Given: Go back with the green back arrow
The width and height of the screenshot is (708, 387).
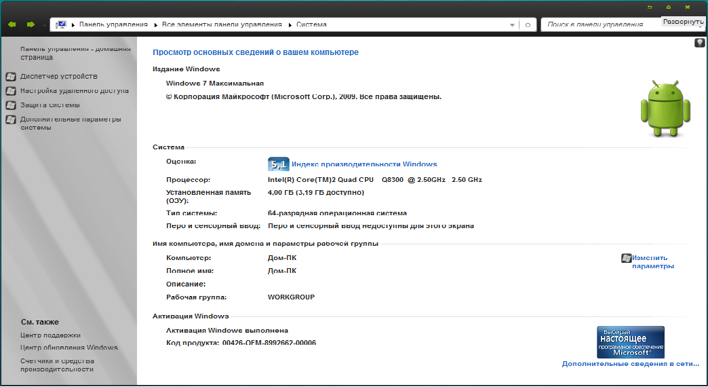Looking at the screenshot, I should [12, 24].
